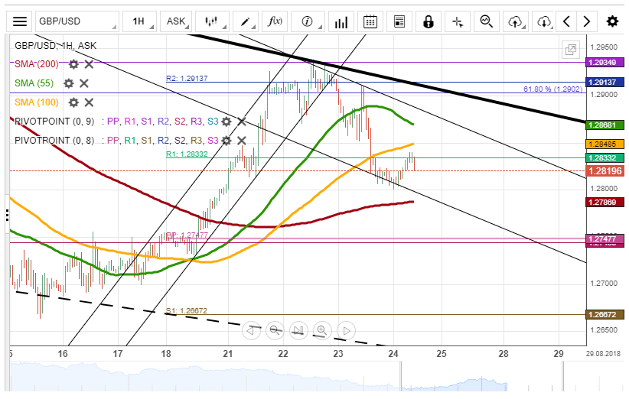
Task: Open settings for SMA (200) indicator
Action: pos(73,64)
